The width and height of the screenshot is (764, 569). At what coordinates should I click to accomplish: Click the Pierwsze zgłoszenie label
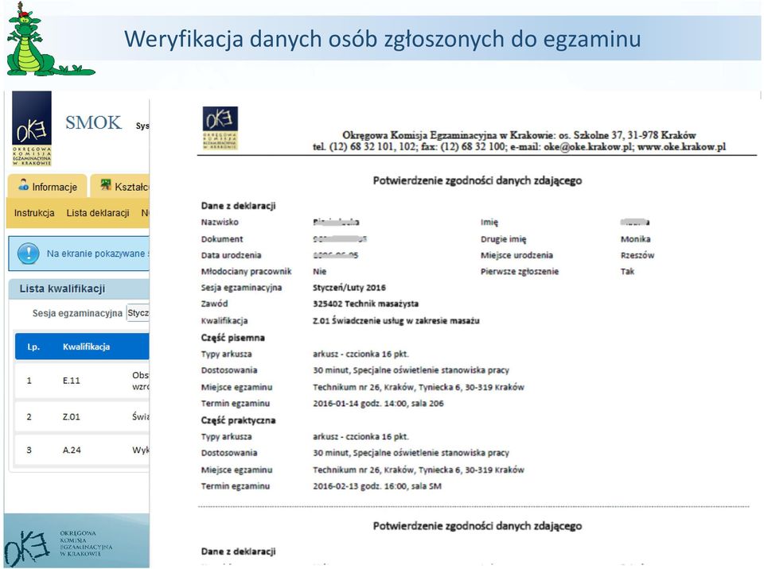tap(520, 272)
